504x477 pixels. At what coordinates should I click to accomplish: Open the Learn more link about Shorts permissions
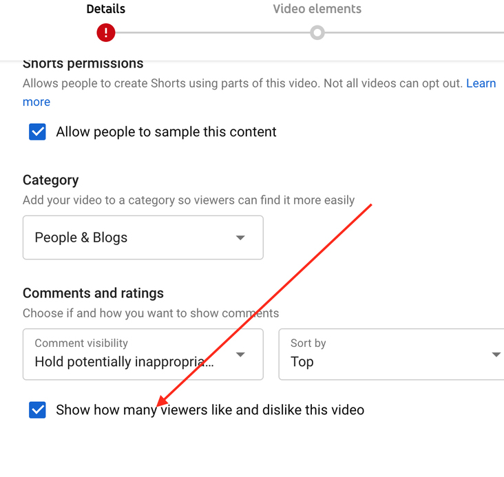click(x=481, y=83)
